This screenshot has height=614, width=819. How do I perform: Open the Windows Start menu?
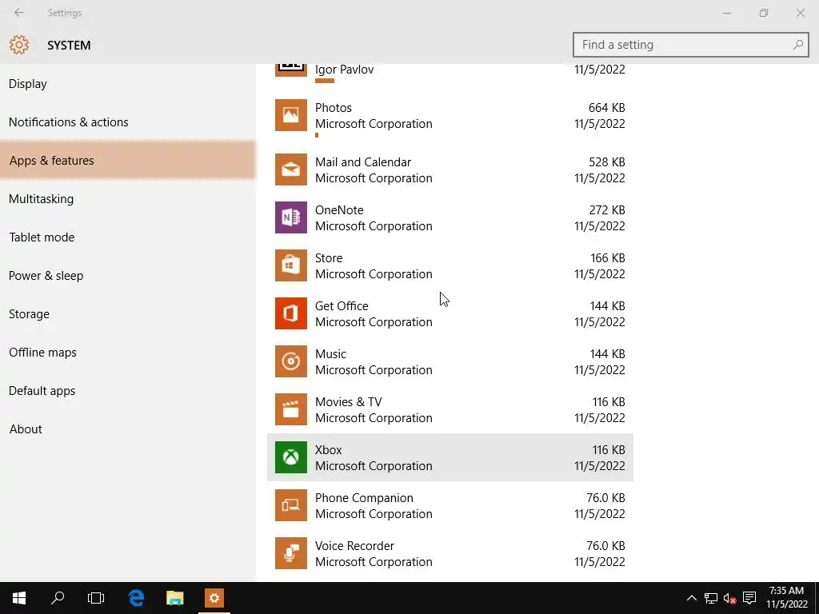(x=19, y=598)
